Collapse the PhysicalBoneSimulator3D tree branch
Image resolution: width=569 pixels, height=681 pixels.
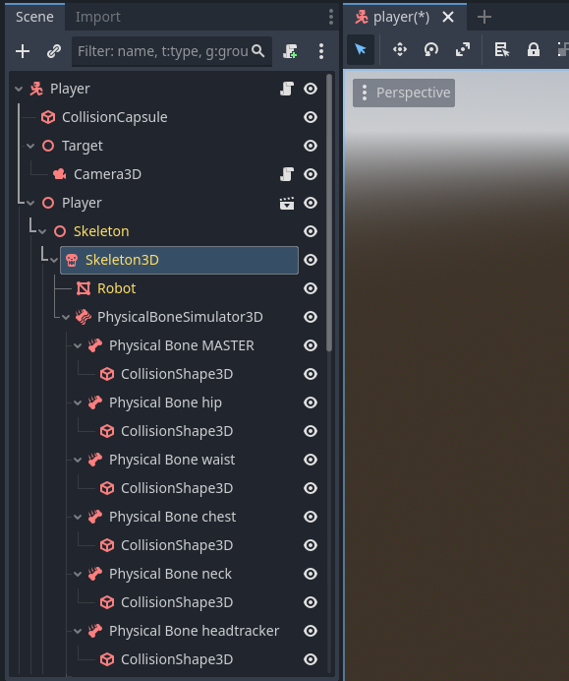point(66,317)
